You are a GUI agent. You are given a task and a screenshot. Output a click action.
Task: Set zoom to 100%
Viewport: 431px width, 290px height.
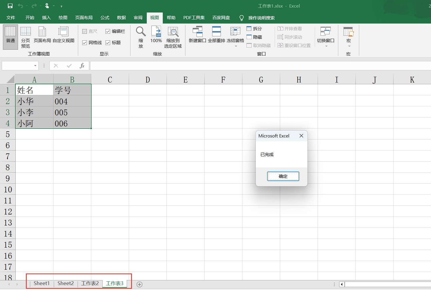click(156, 35)
